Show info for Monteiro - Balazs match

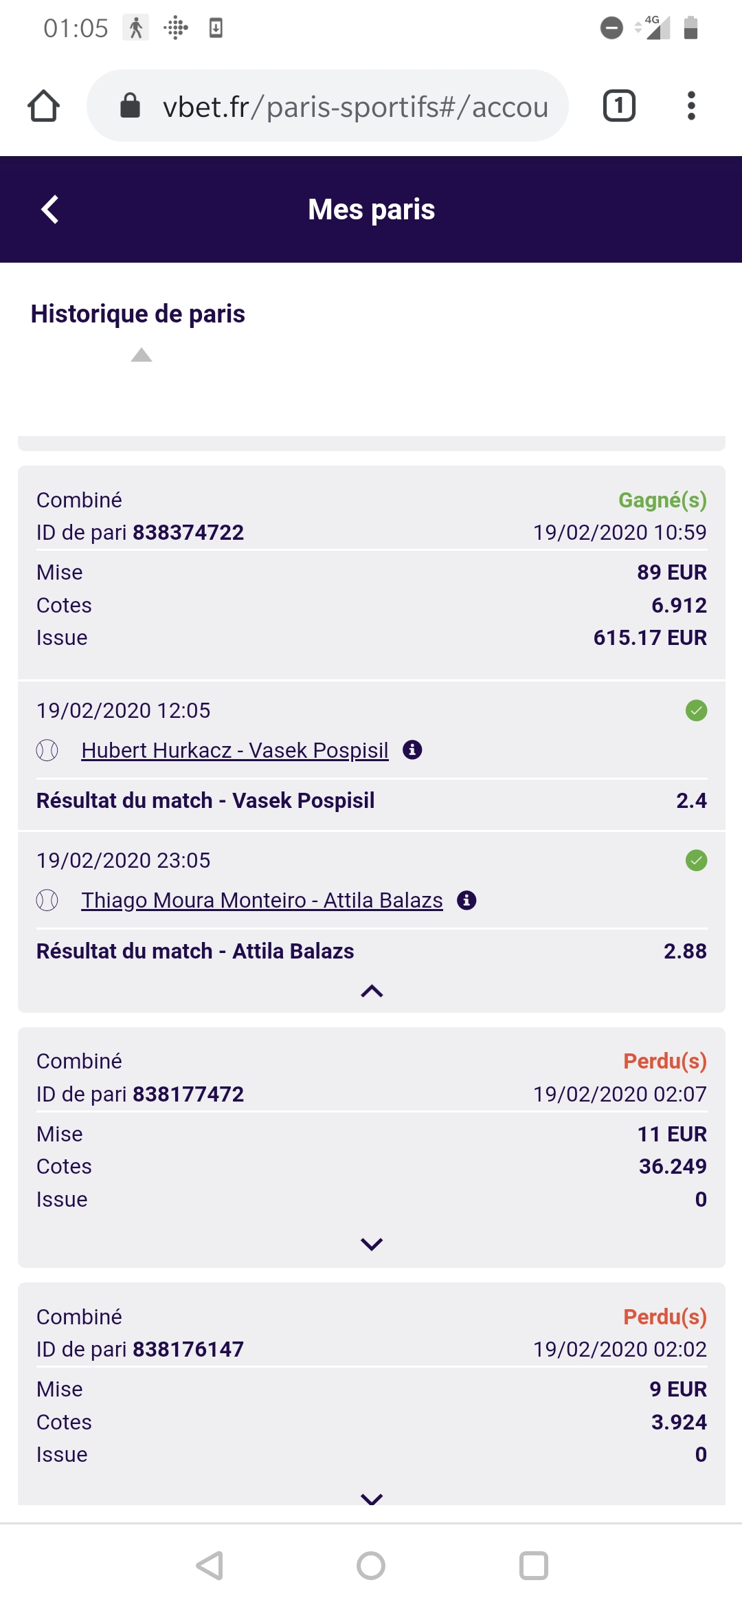click(466, 900)
